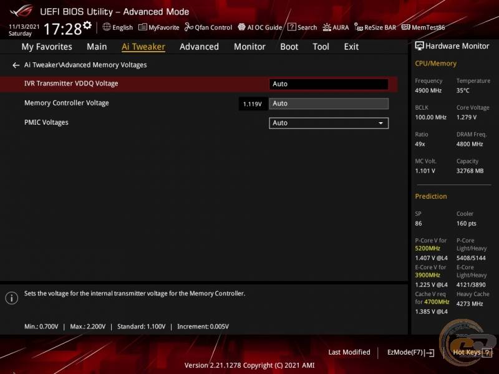Click the English language label
499x374 pixels.
tap(122, 27)
